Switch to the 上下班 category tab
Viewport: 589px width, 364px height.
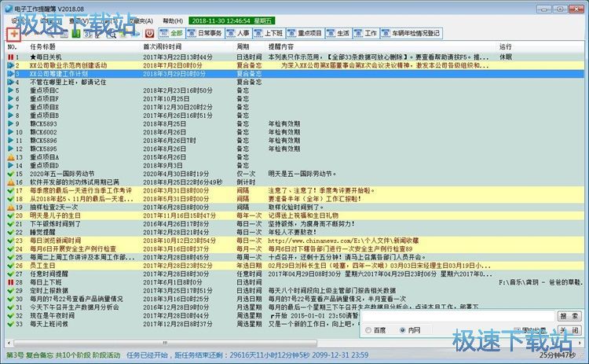click(269, 34)
